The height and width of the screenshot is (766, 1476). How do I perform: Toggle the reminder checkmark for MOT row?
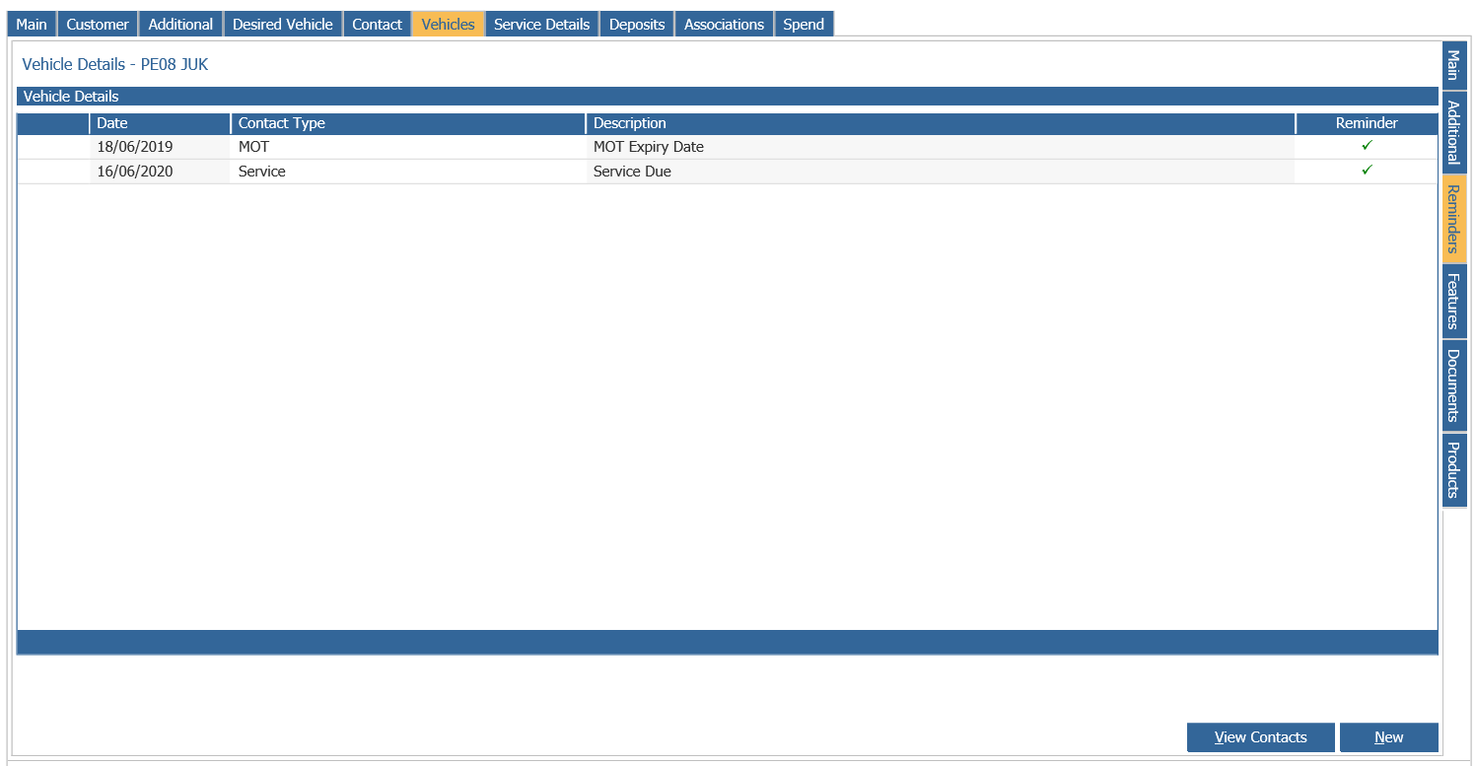point(1367,146)
